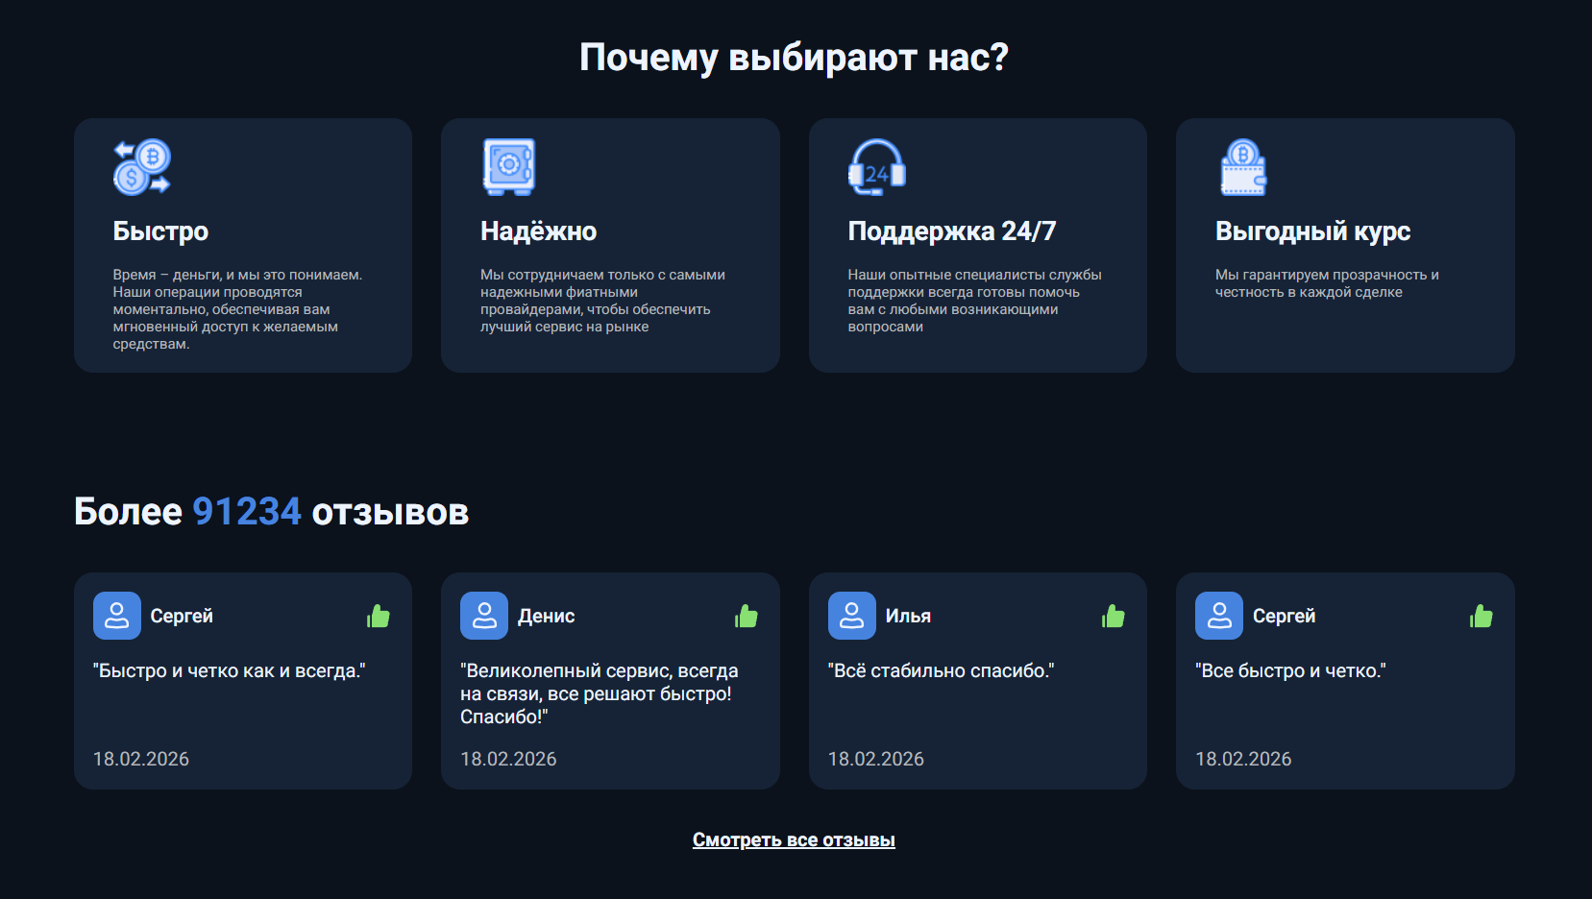Click the blue 91234 review count
The height and width of the screenshot is (899, 1592).
(x=247, y=512)
